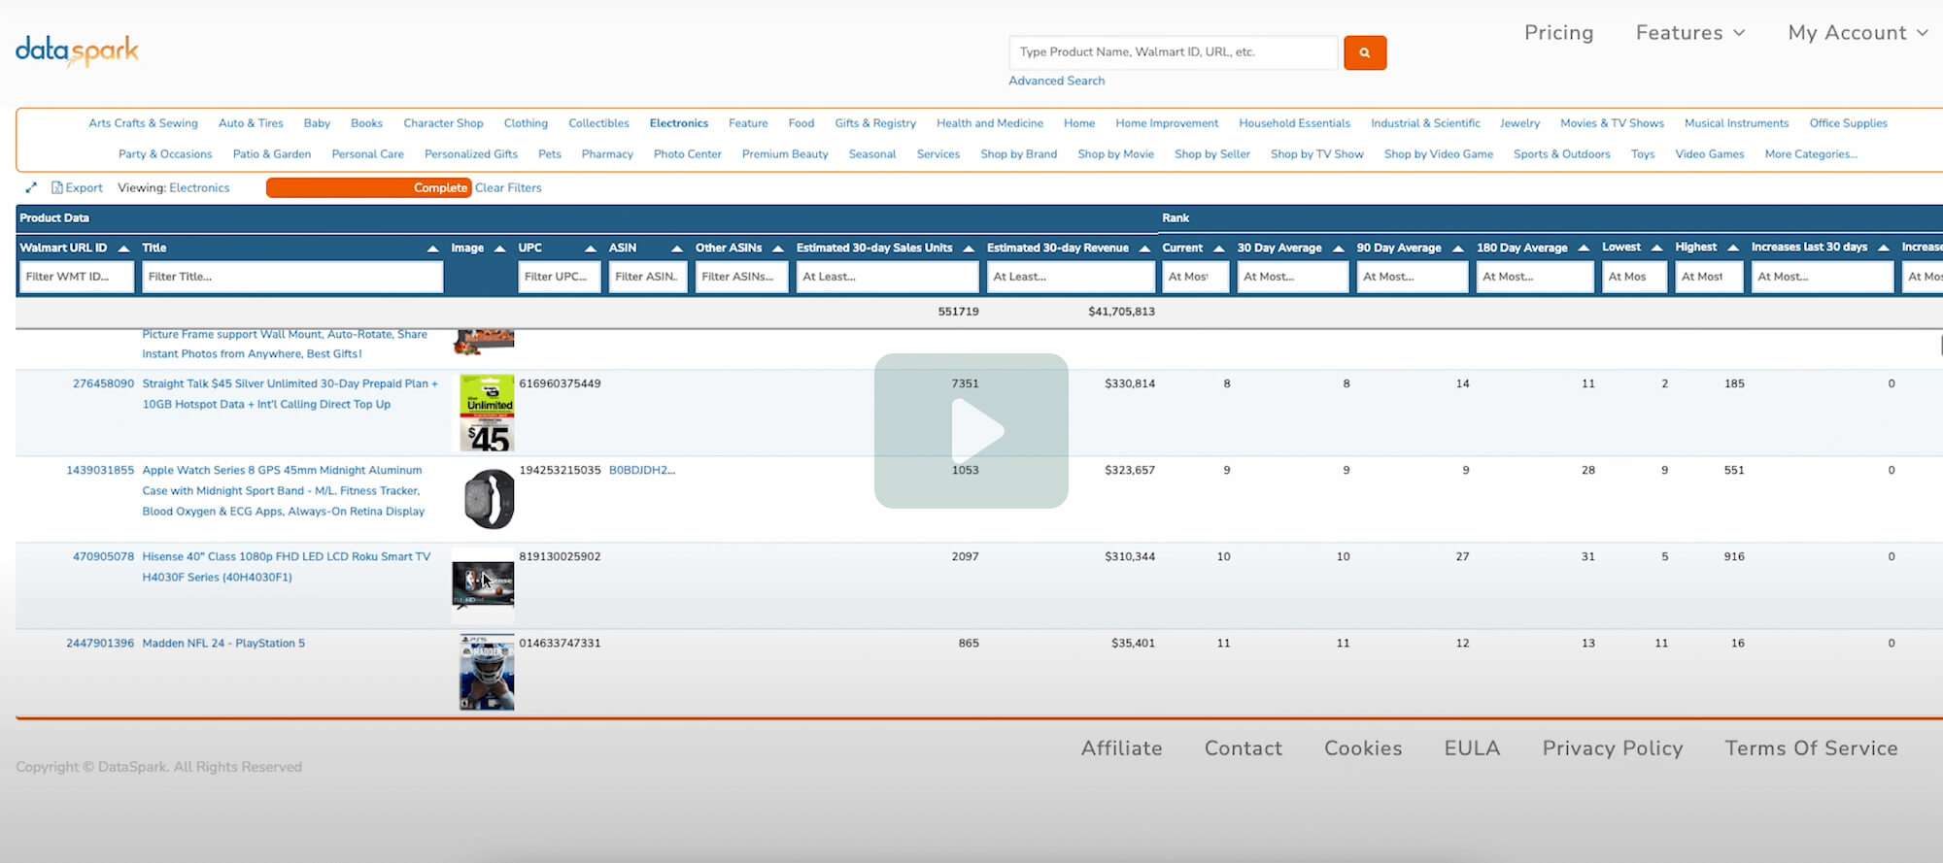
Task: Sort UPC column arrow
Action: 590,249
